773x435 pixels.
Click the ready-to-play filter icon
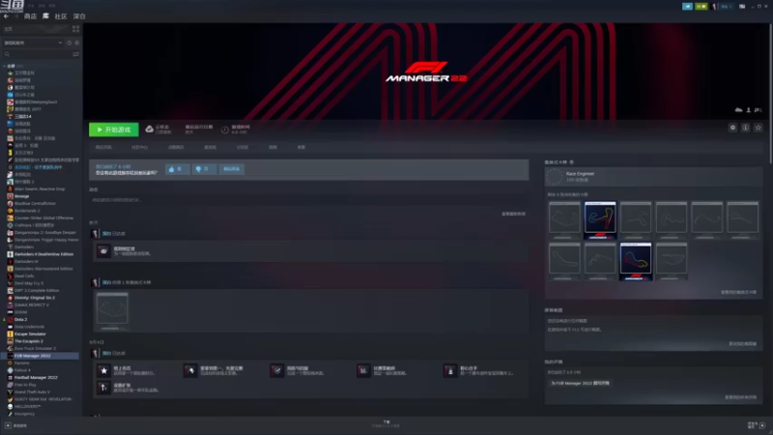(77, 43)
